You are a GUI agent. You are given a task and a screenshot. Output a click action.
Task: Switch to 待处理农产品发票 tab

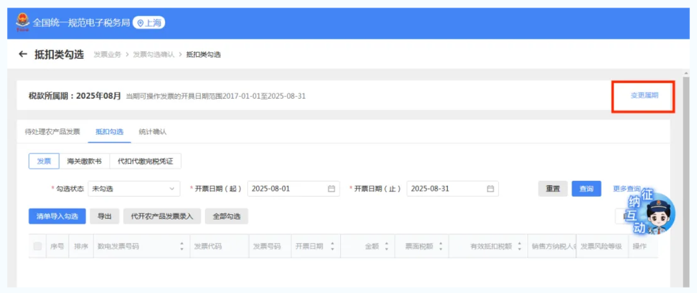(52, 132)
